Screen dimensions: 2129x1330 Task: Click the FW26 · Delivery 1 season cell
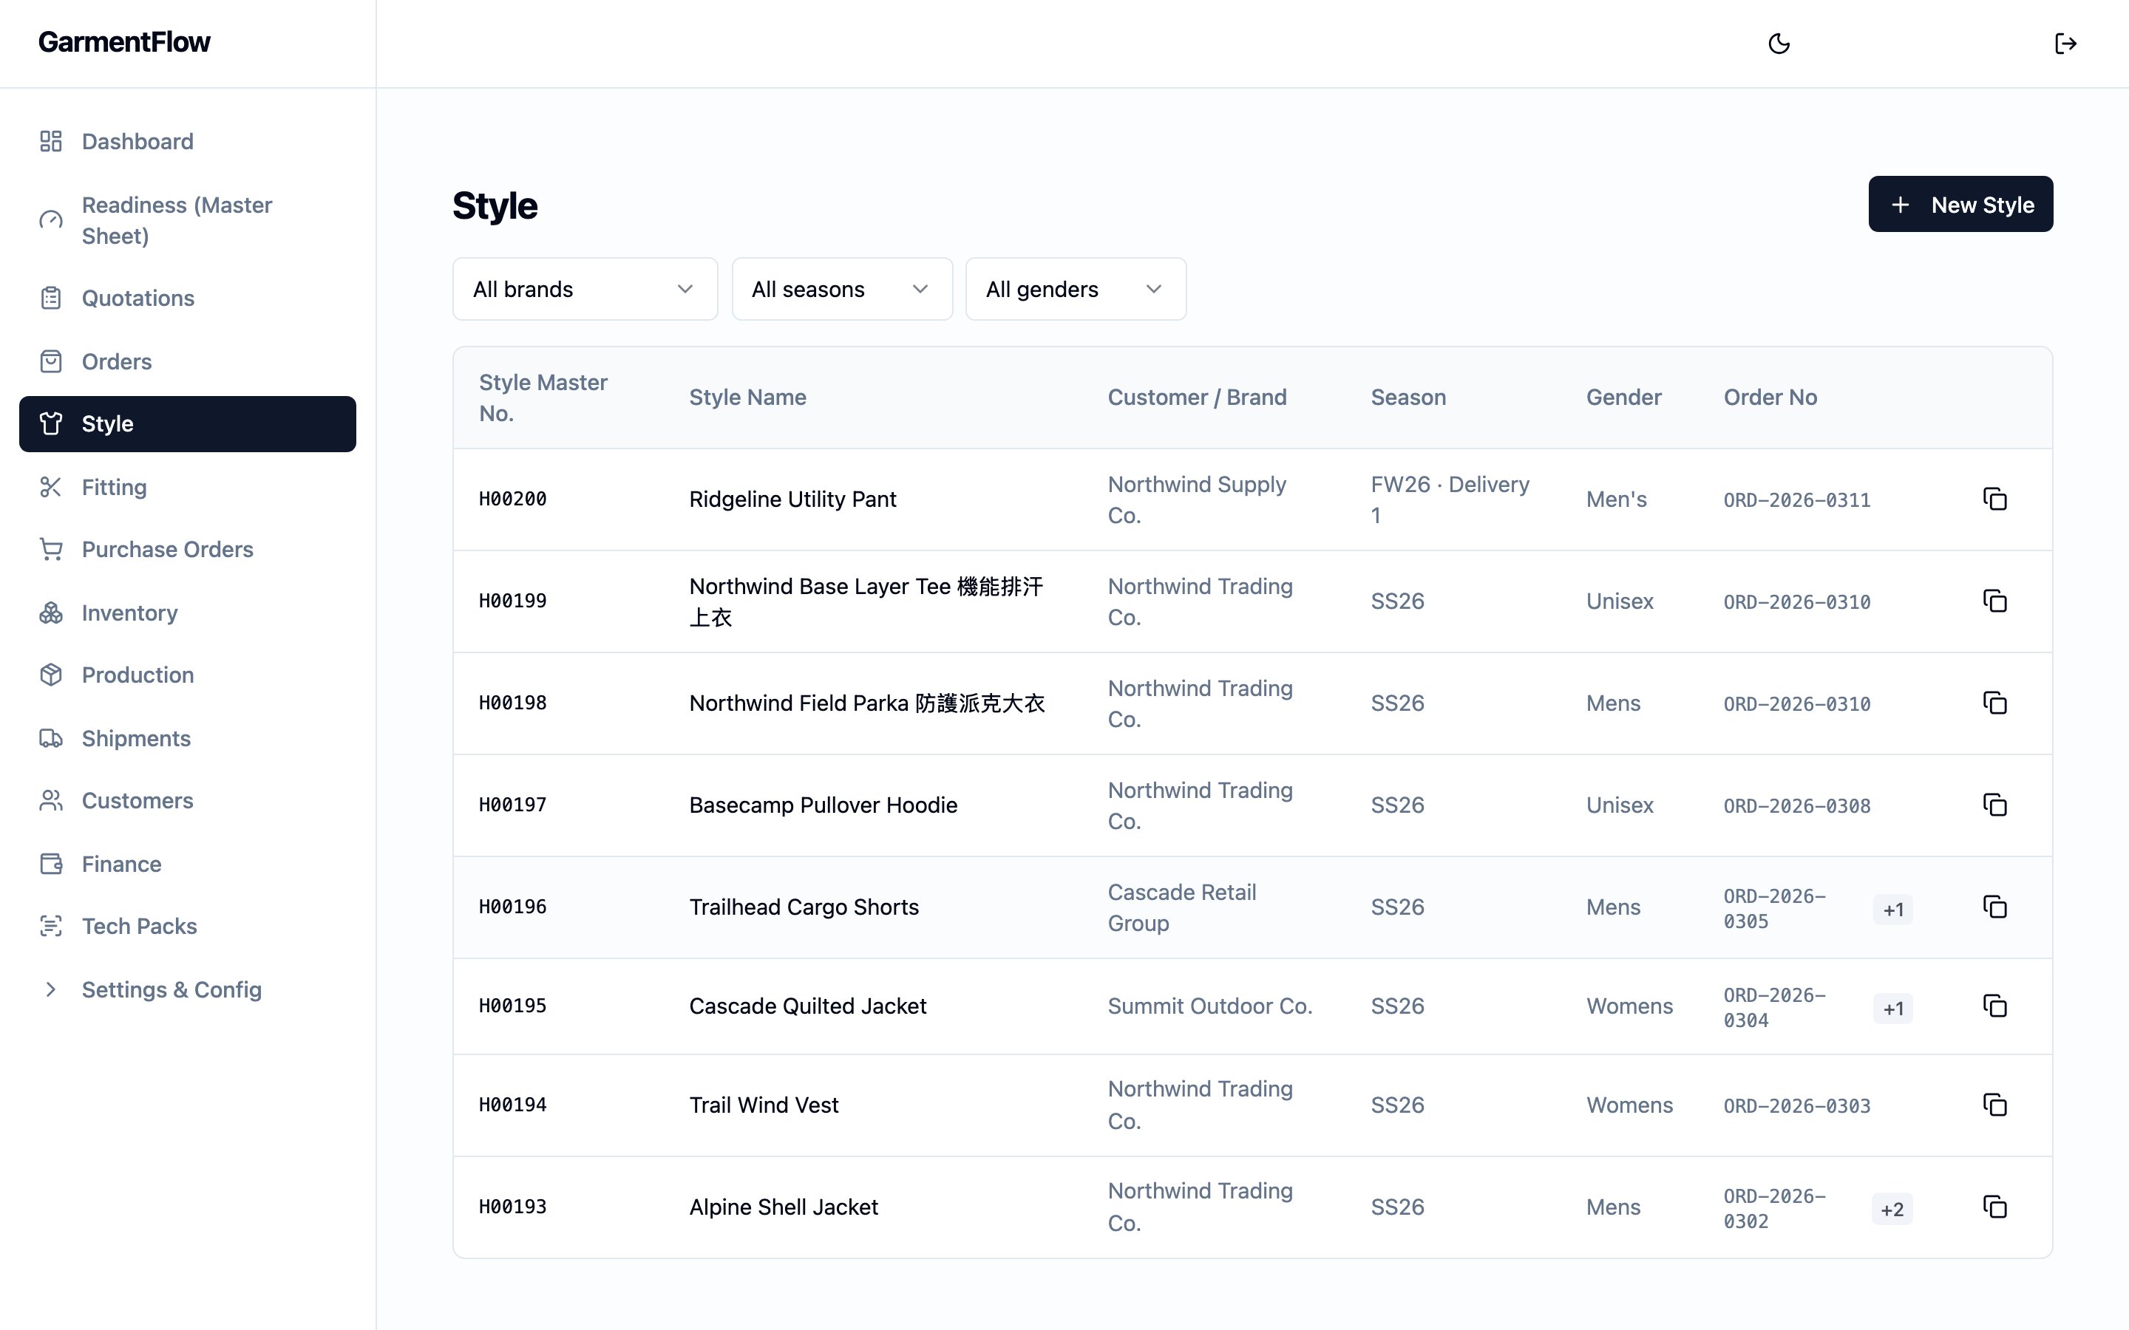(1450, 499)
